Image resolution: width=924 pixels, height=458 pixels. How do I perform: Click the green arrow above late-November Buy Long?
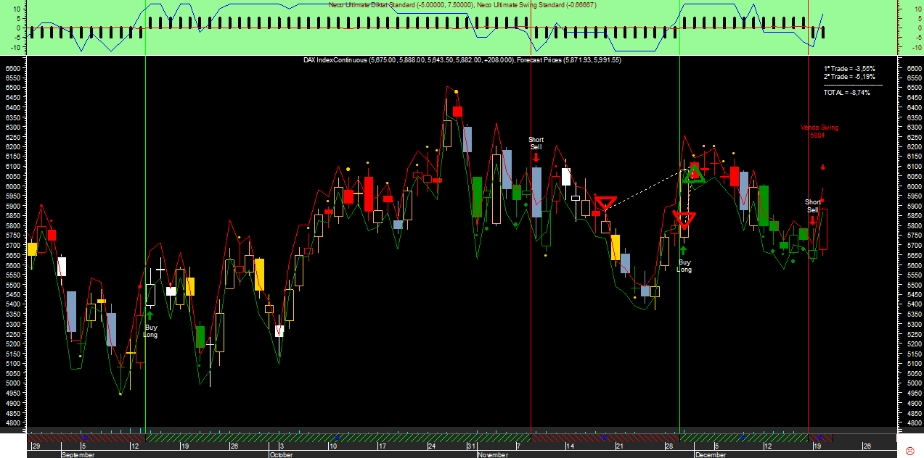(683, 251)
